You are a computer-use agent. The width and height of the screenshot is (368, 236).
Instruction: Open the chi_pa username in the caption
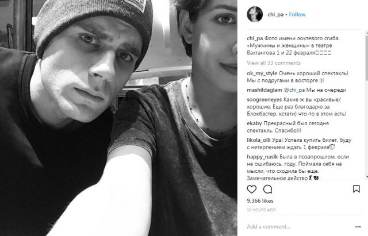(255, 38)
